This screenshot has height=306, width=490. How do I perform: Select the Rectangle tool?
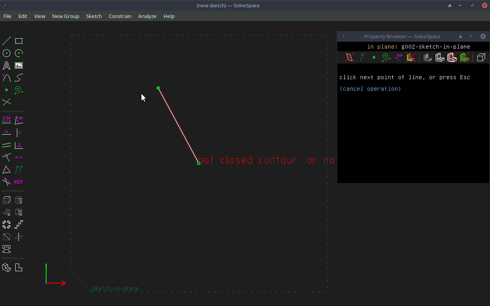[18, 41]
